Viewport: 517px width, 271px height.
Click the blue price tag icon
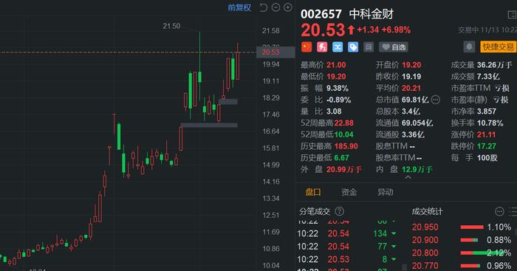pos(353,47)
